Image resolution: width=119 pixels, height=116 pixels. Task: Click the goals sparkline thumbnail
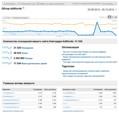[7, 63]
